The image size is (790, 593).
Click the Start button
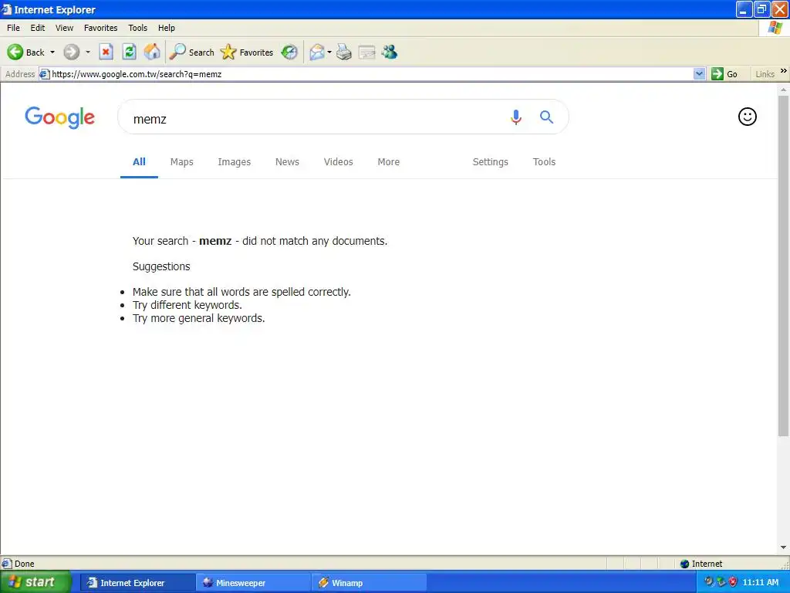pyautogui.click(x=35, y=582)
